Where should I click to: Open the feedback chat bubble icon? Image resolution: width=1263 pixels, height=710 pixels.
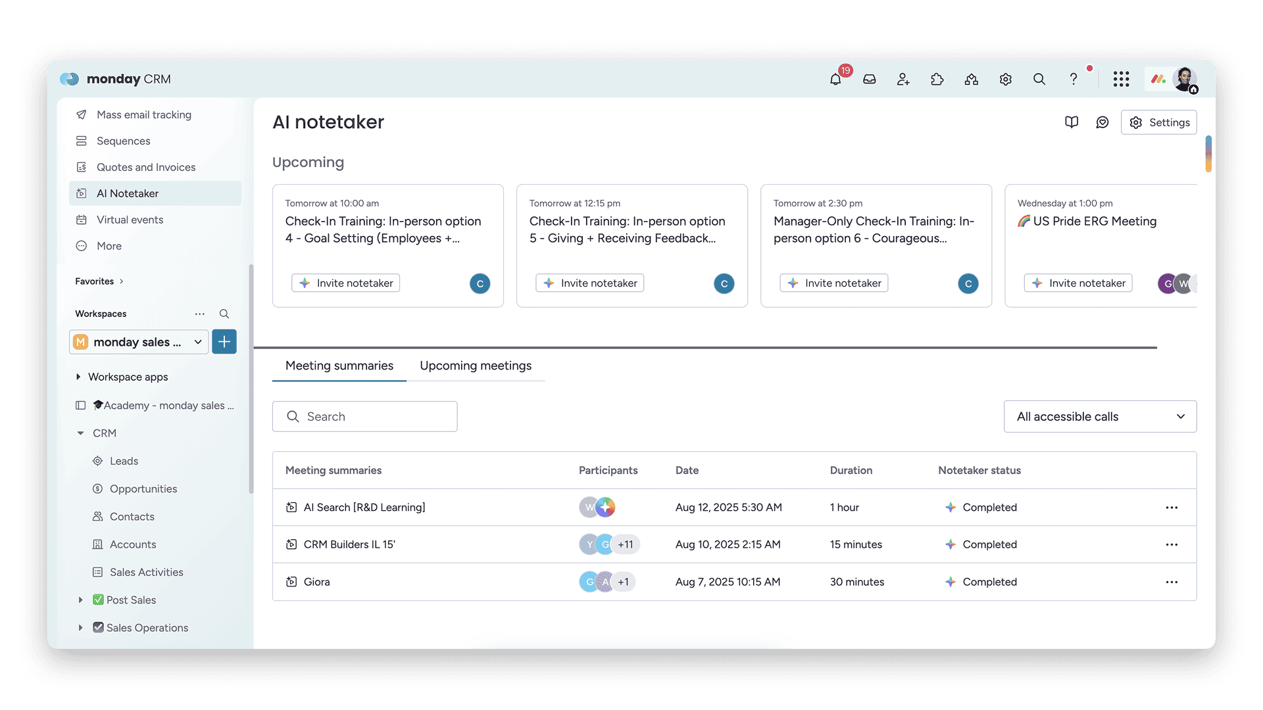pos(1102,122)
